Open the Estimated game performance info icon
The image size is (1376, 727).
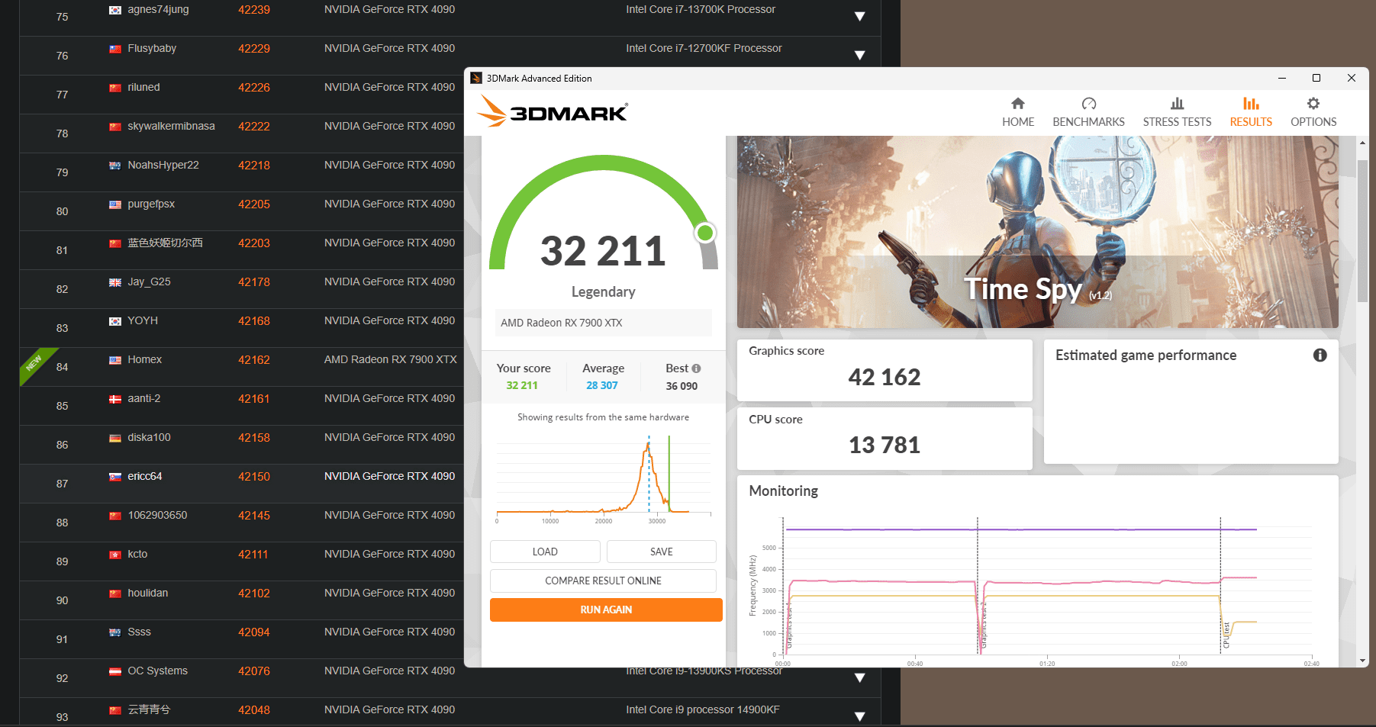1320,355
